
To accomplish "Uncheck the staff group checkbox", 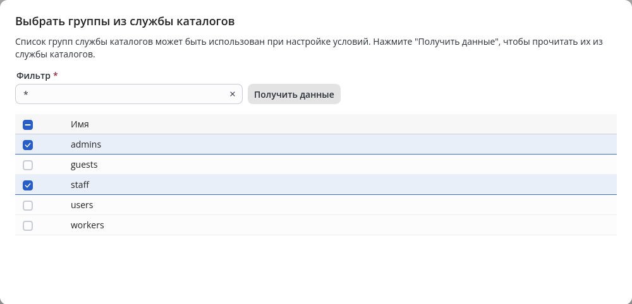I will [28, 185].
